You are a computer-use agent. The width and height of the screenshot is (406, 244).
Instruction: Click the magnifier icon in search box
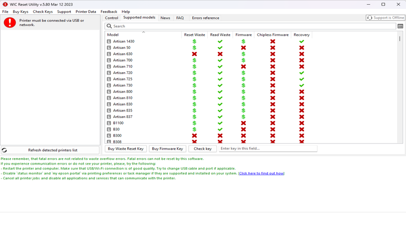point(109,26)
